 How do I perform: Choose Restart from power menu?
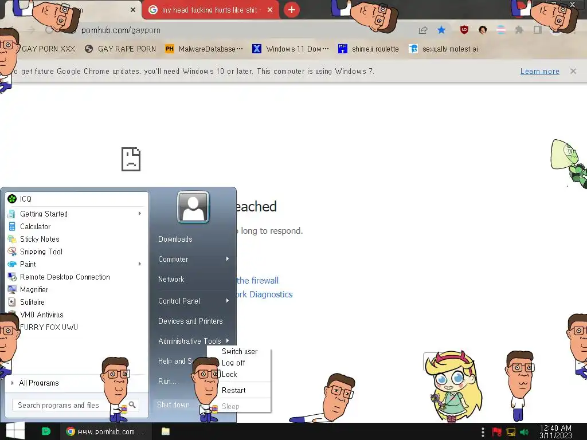click(x=234, y=391)
